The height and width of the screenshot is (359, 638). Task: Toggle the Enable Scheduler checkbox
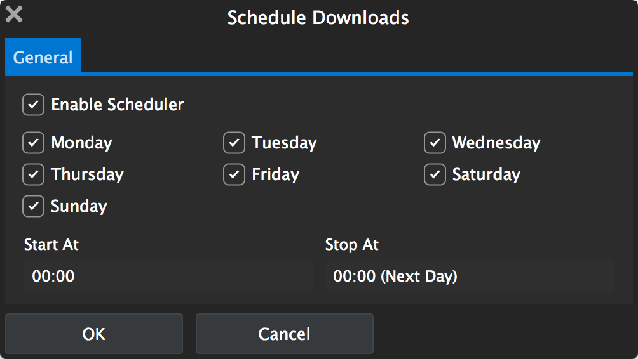coord(33,105)
